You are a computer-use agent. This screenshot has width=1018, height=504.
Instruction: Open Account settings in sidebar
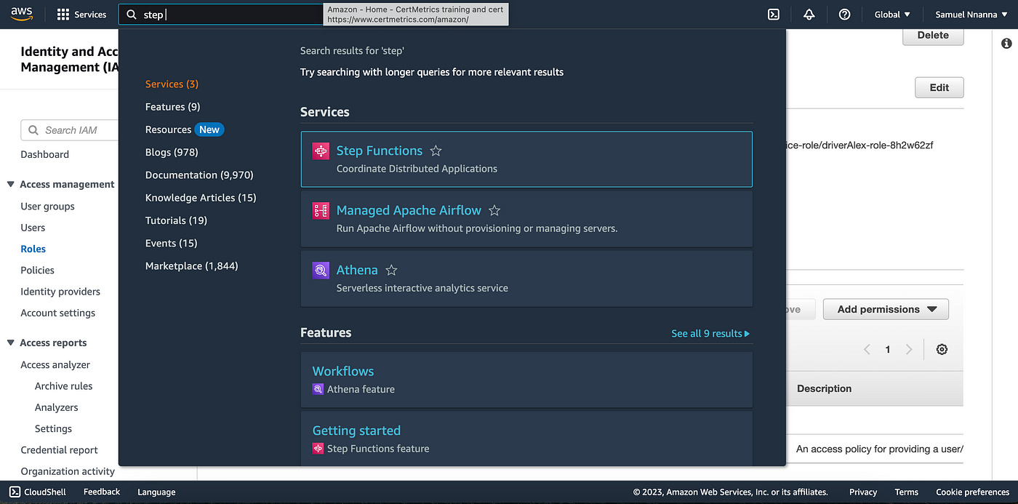[x=57, y=313]
